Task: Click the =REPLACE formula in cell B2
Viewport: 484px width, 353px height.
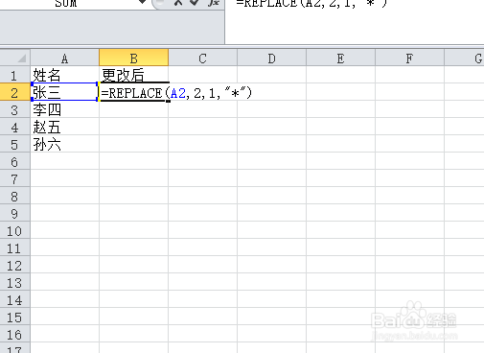Action: (x=176, y=93)
